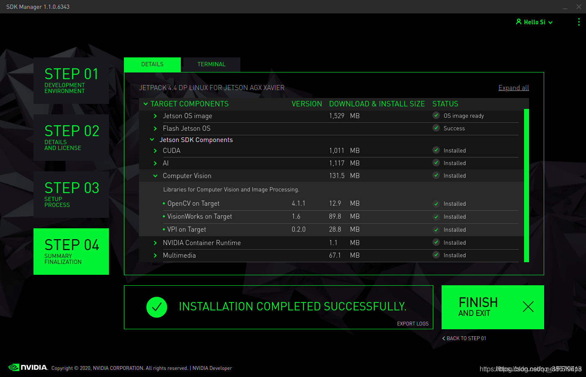The image size is (586, 377).
Task: Click the bullet dot beside VisionWorks on Target
Action: pyautogui.click(x=164, y=217)
